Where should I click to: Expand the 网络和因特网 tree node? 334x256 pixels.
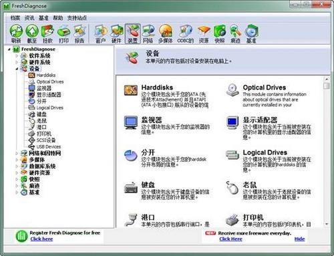pos(17,153)
